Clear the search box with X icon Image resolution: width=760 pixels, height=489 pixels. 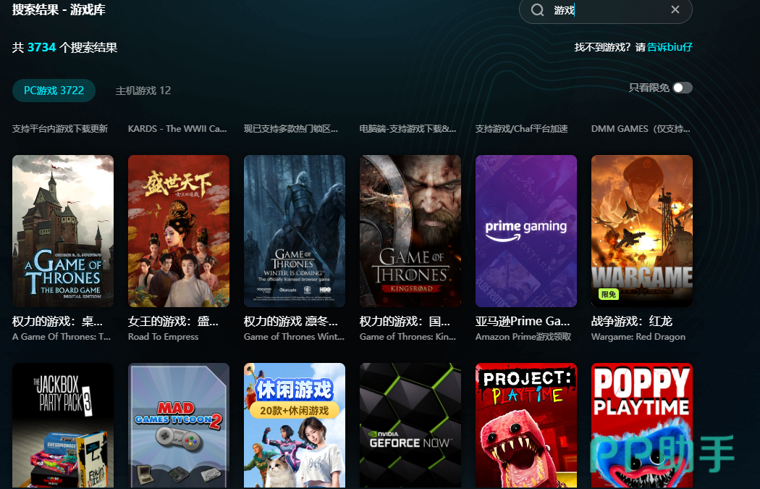point(675,10)
